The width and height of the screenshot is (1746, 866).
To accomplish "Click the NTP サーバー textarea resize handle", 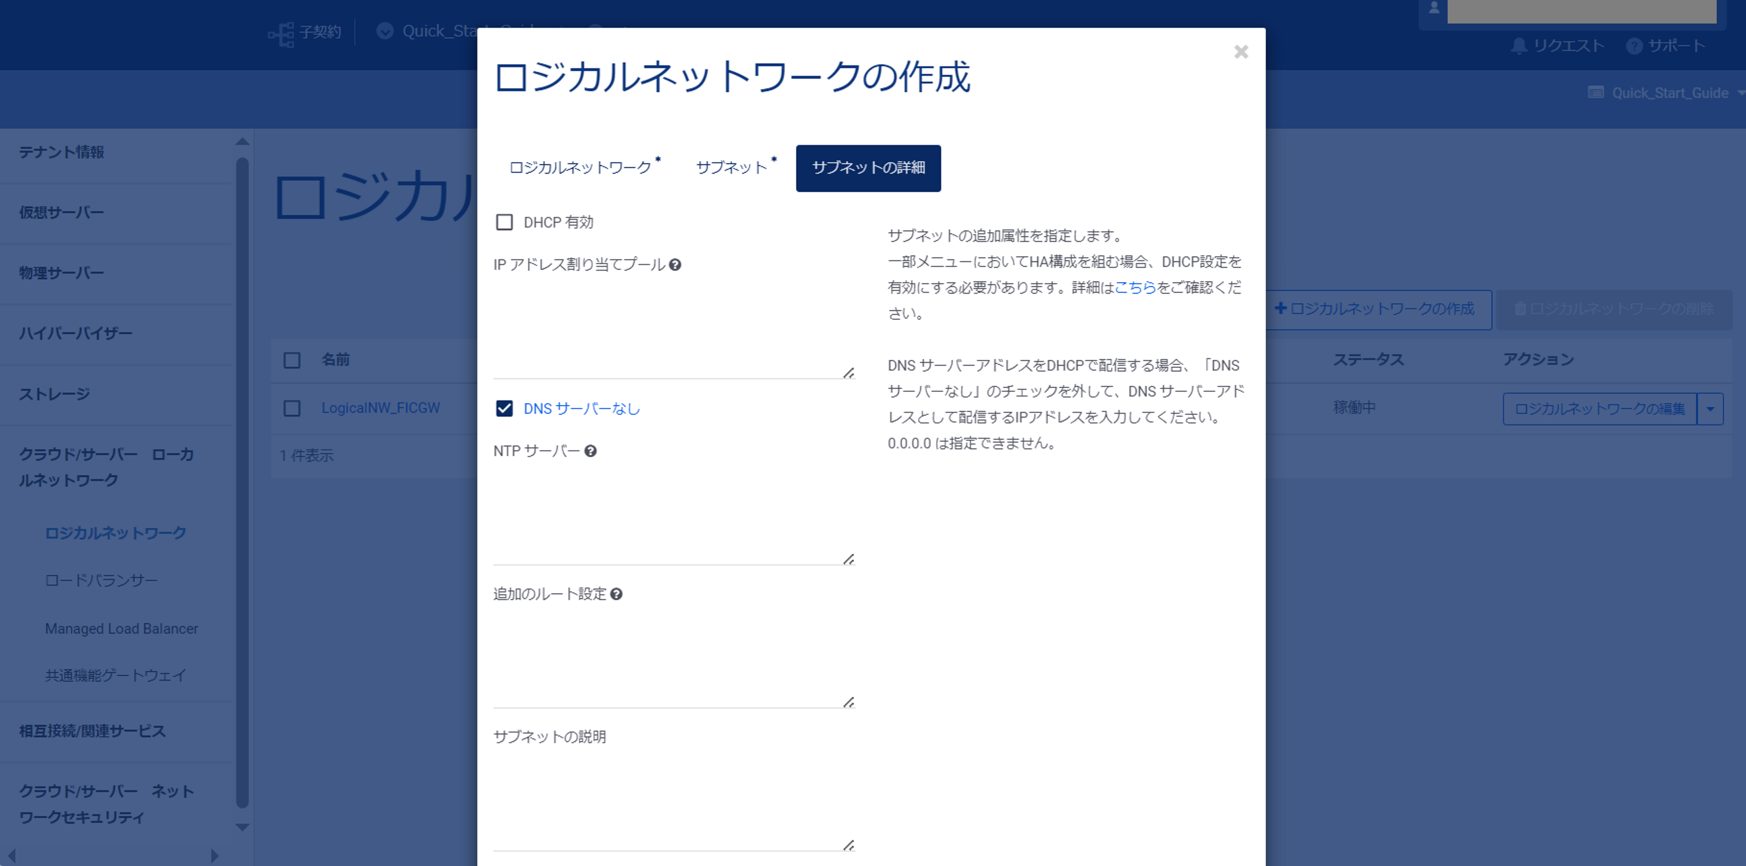I will (x=848, y=559).
